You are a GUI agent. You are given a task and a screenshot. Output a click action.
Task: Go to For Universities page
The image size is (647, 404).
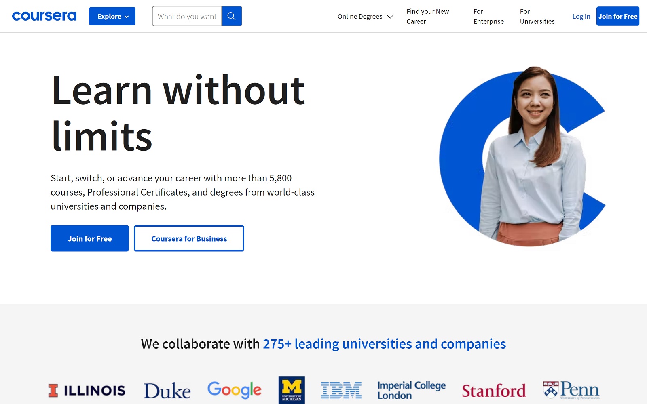(537, 16)
